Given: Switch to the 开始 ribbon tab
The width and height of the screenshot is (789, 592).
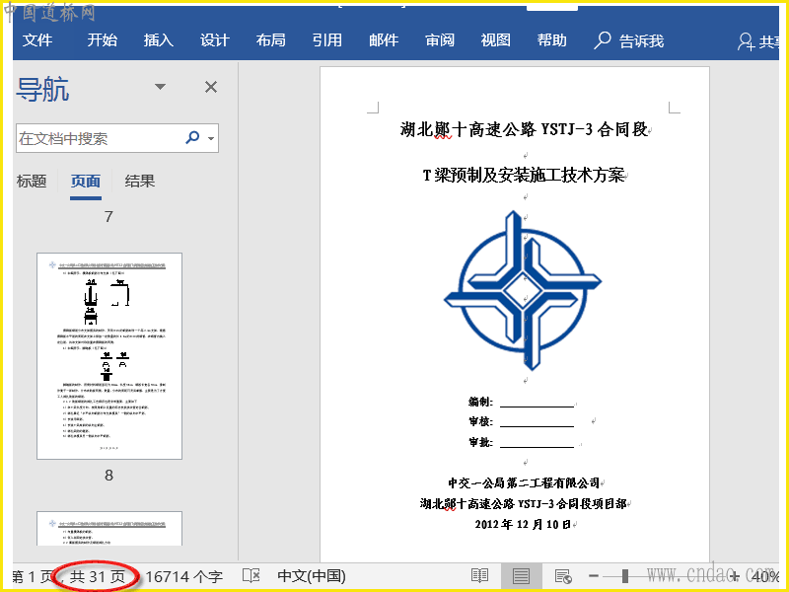Looking at the screenshot, I should pyautogui.click(x=103, y=40).
